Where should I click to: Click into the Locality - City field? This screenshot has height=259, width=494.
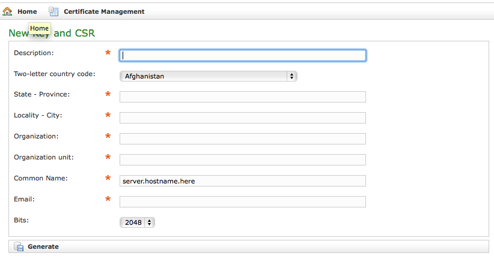tap(242, 118)
